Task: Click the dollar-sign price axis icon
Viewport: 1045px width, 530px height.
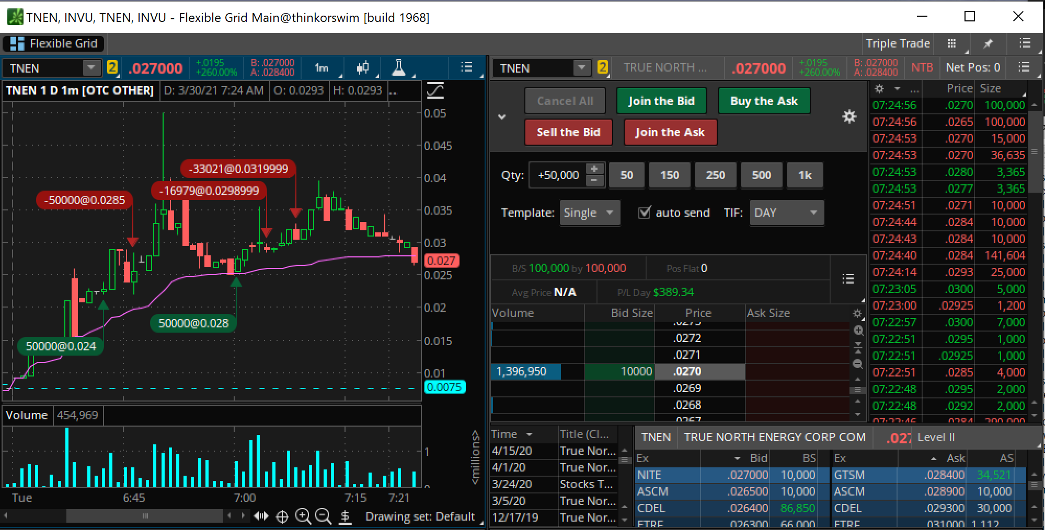Action: click(345, 516)
